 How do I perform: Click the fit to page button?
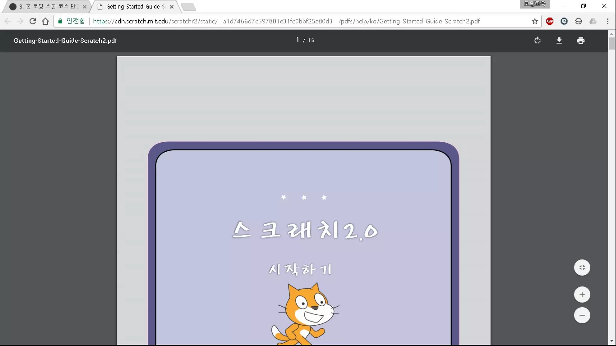click(582, 268)
